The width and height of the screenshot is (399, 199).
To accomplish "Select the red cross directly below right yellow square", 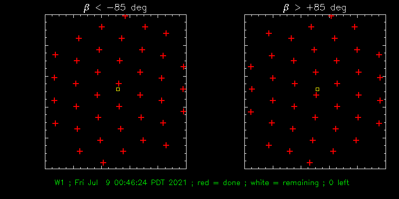I will (x=316, y=95).
